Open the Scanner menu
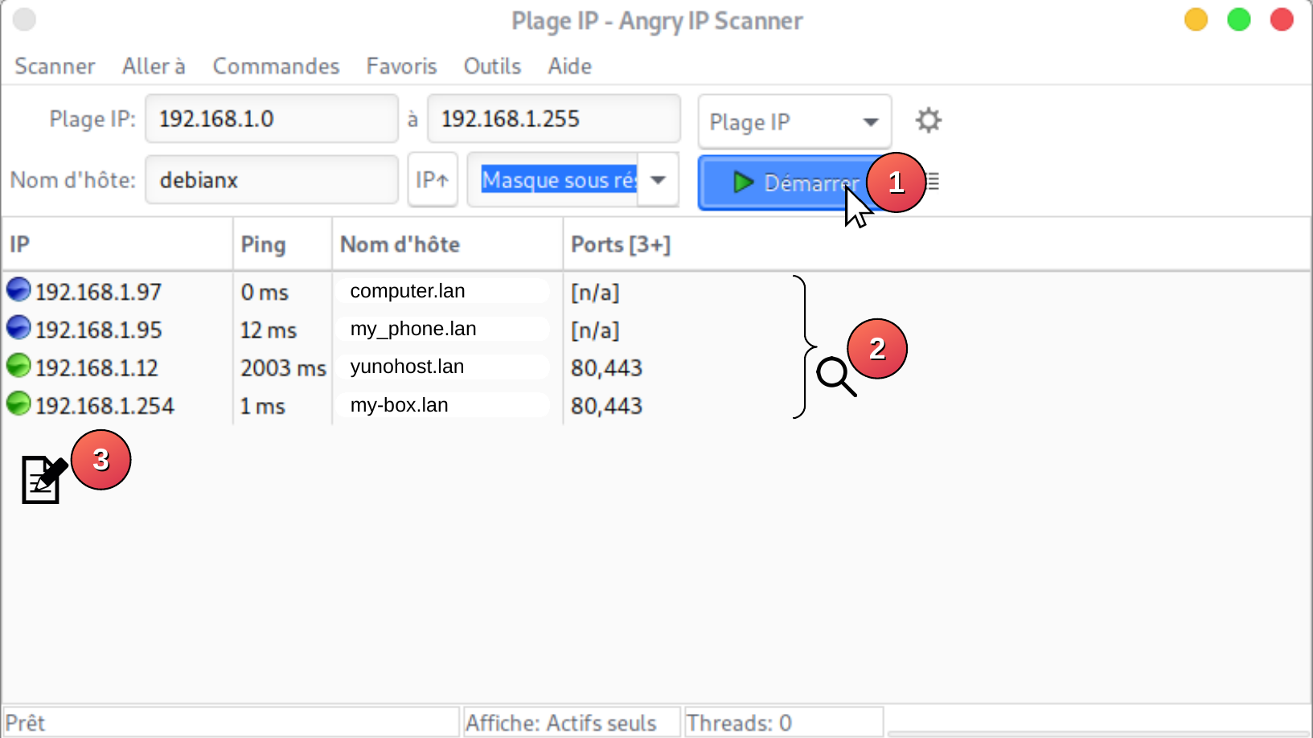 tap(55, 66)
